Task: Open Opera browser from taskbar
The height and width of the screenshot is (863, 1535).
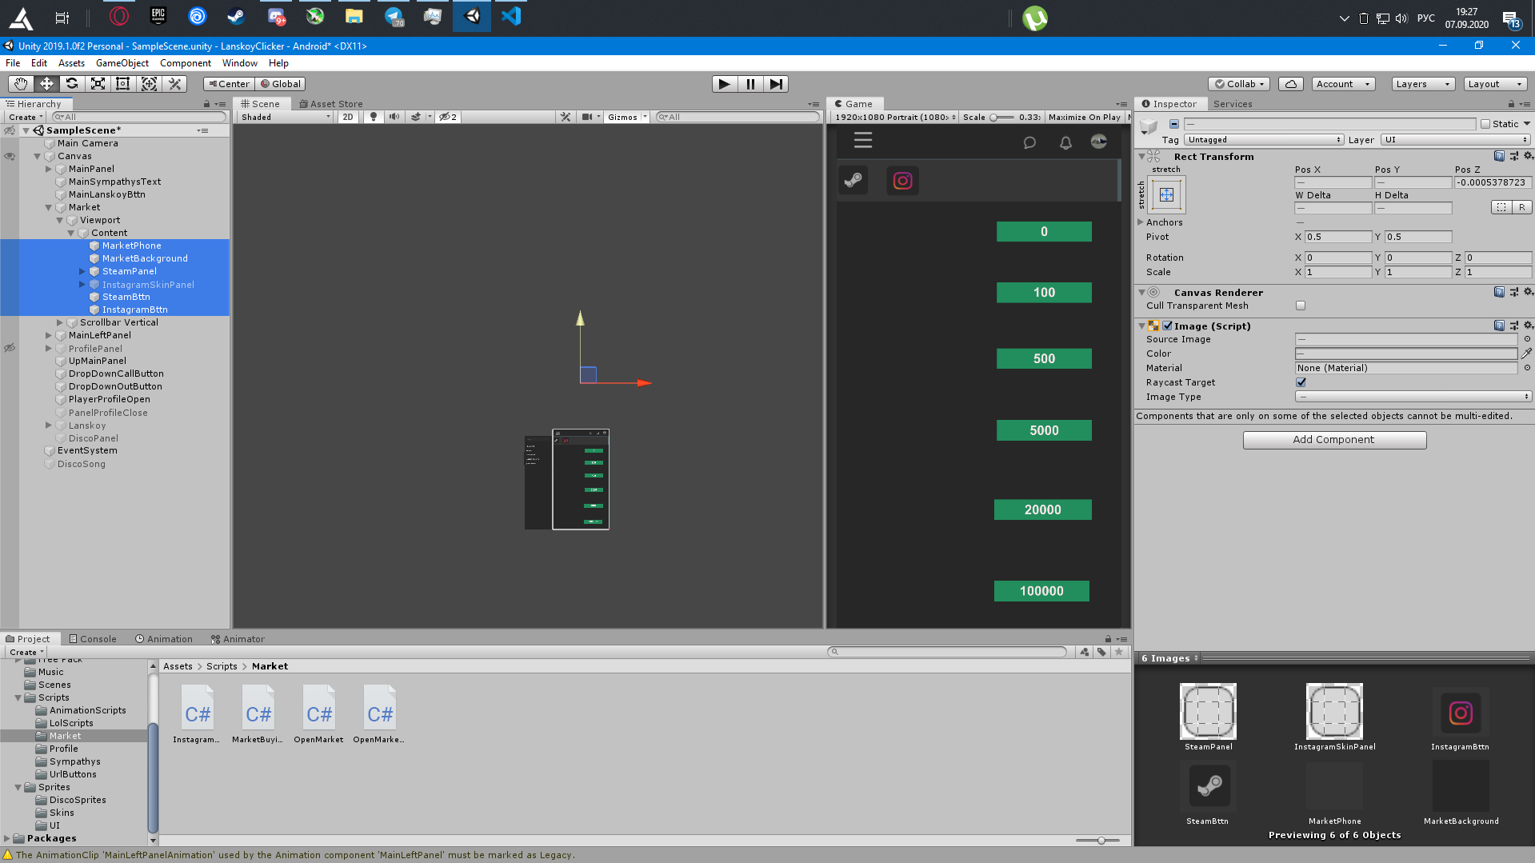Action: pyautogui.click(x=119, y=16)
